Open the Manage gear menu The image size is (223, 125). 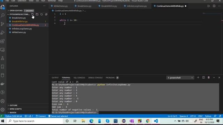2,110
